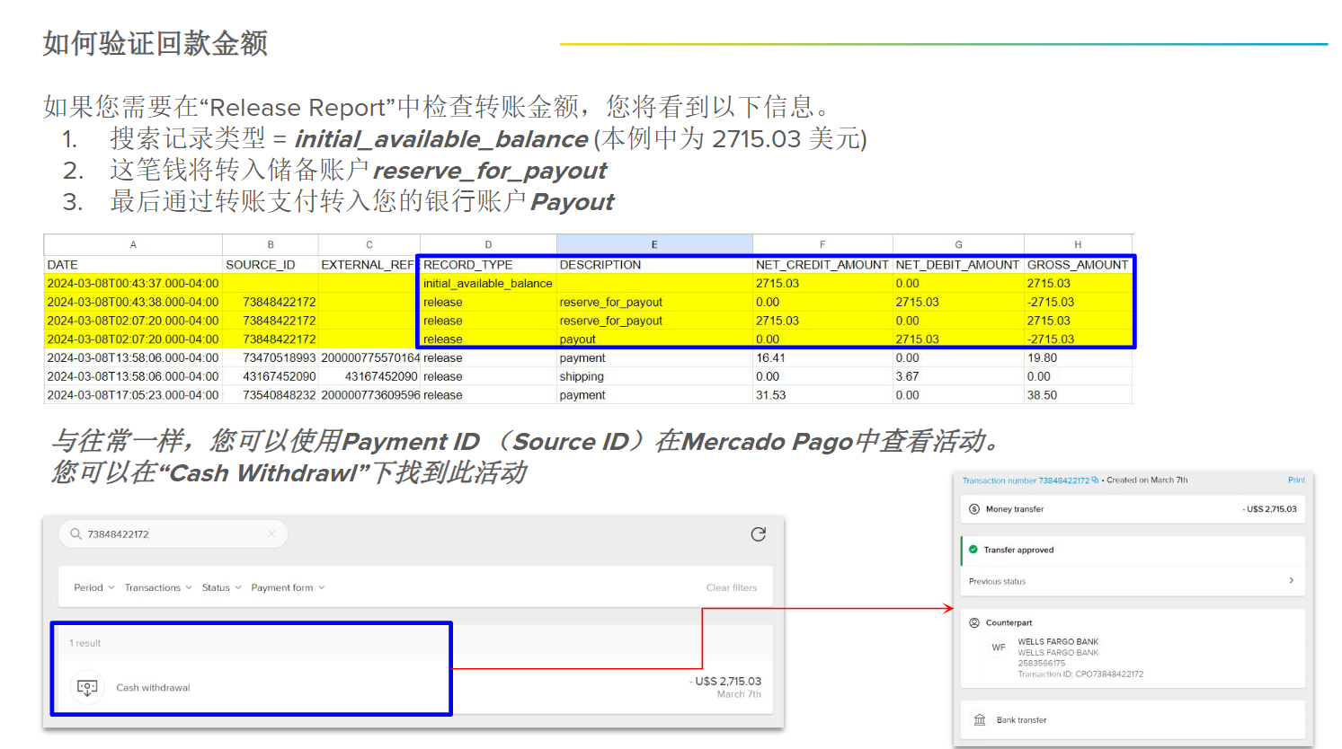
Task: Open the Payment form filter dropdown
Action: click(x=288, y=587)
